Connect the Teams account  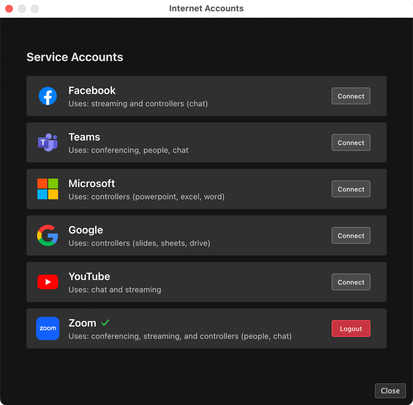[x=351, y=142]
